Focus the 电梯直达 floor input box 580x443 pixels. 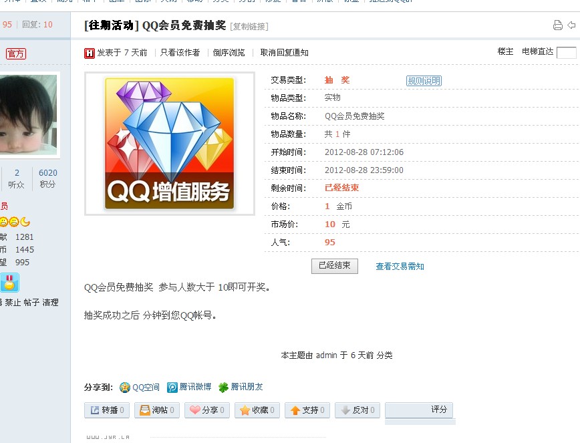(567, 53)
